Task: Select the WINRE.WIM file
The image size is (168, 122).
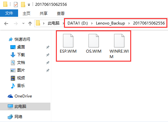Action: pos(119,46)
